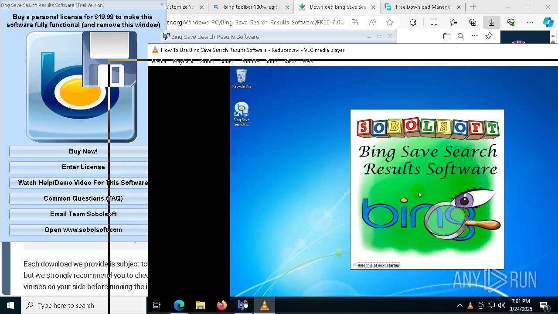Switch to Download Bing Save Search browser tab
558x314 pixels.
(x=337, y=7)
